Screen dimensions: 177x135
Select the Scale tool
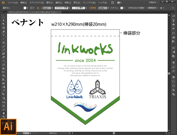click(4, 65)
